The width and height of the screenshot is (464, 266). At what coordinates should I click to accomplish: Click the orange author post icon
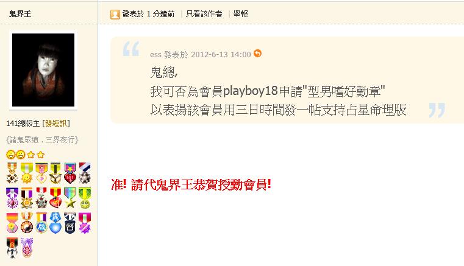115,14
